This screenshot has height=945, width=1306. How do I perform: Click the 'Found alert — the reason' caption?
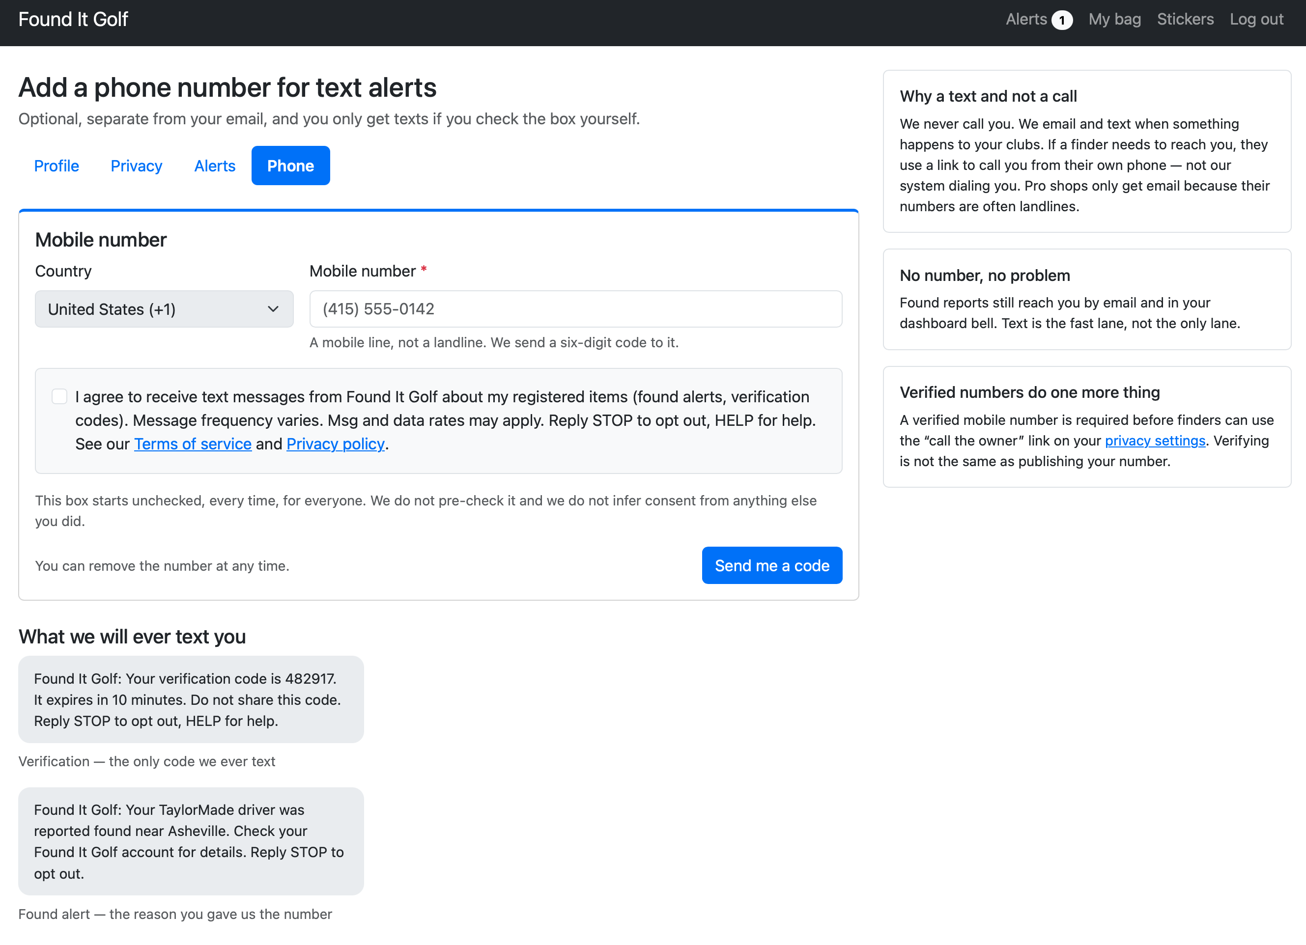click(x=175, y=914)
